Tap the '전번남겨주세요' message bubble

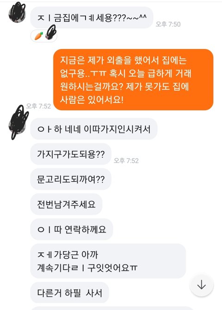coord(66,204)
